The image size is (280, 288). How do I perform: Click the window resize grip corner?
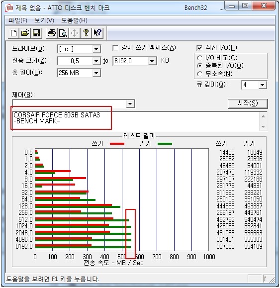coord(272,279)
